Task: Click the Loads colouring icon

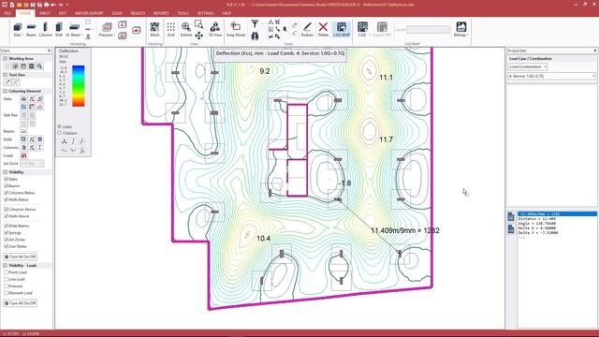Action: pos(23,155)
